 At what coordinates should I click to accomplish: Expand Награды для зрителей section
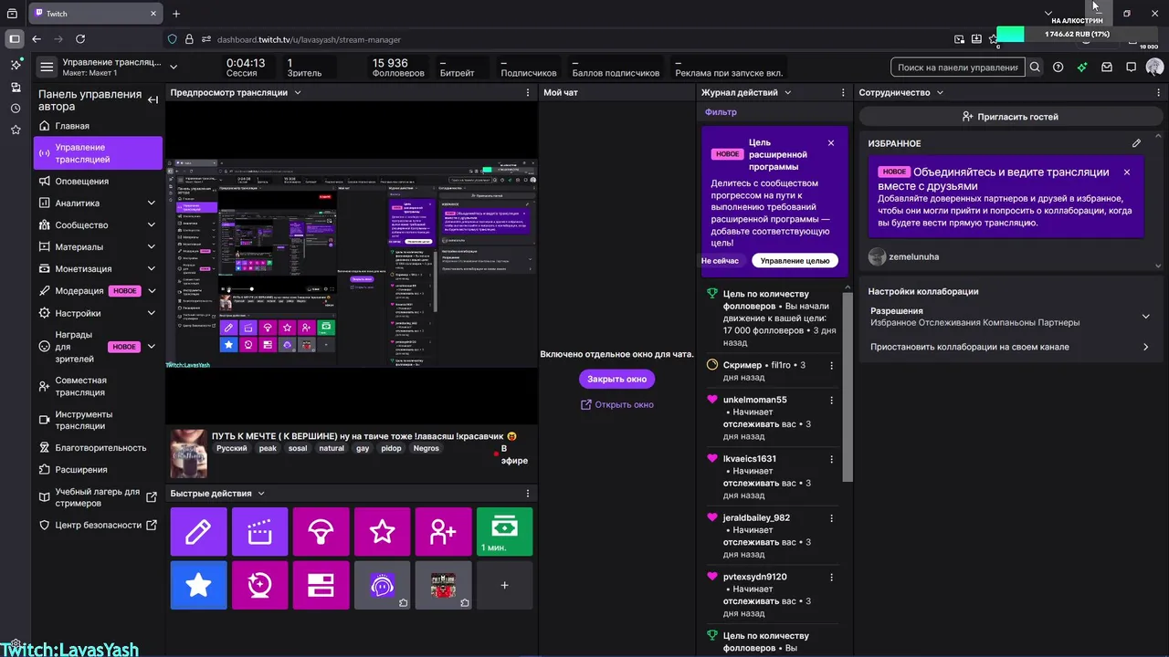[x=152, y=347]
